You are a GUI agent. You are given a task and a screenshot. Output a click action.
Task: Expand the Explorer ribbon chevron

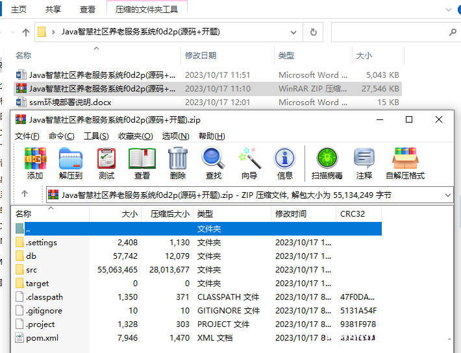click(x=449, y=10)
